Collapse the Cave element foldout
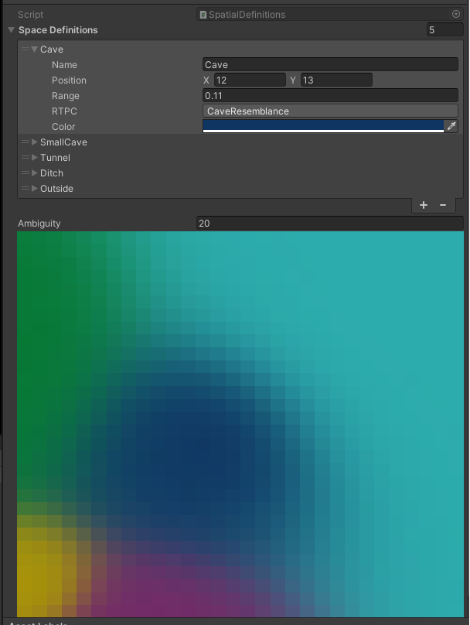Image resolution: width=470 pixels, height=625 pixels. point(34,50)
